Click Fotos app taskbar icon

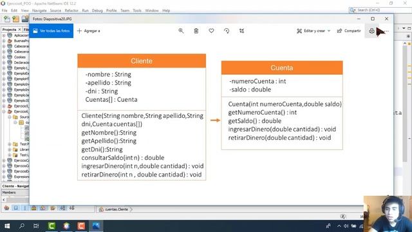pyautogui.click(x=96, y=226)
